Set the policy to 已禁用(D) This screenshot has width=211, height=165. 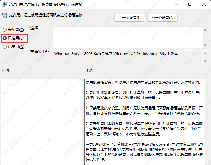point(5,47)
